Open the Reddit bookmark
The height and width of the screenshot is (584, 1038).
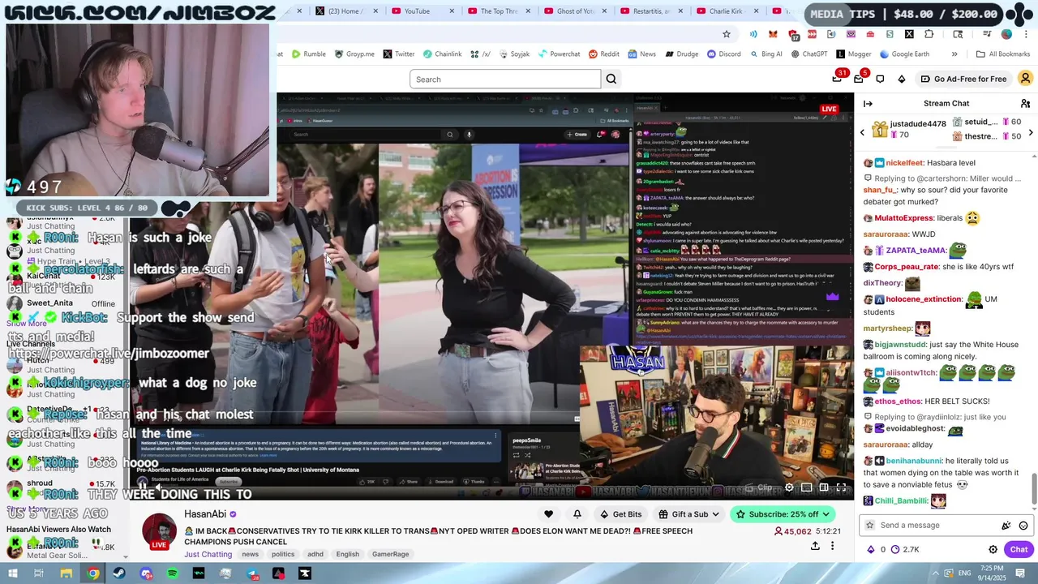click(x=604, y=54)
